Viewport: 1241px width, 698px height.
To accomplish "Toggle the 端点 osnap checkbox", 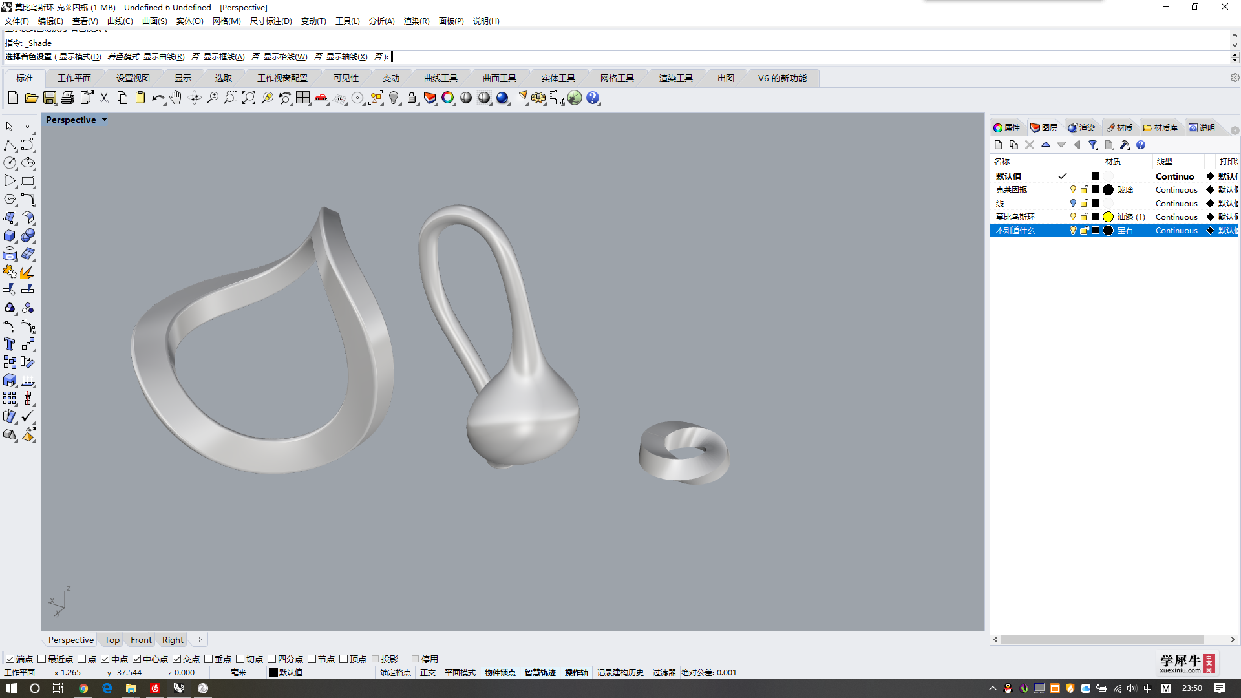I will coord(10,659).
